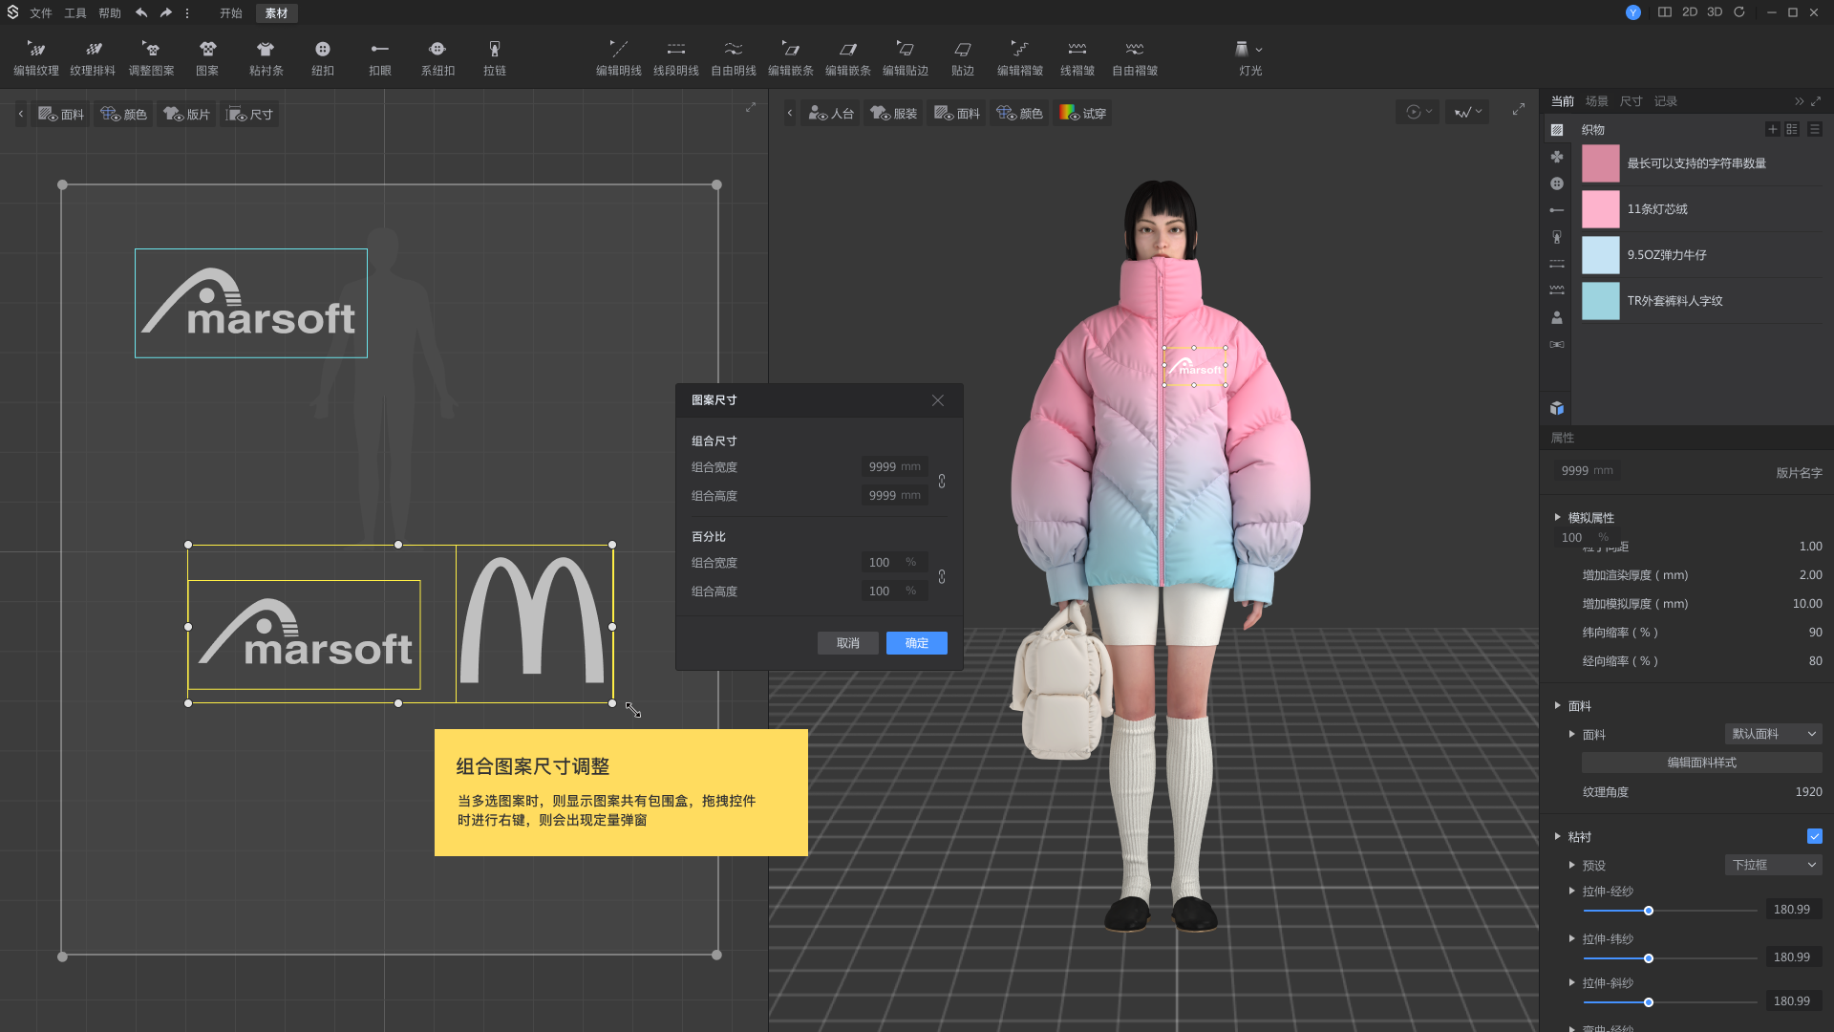This screenshot has height=1032, width=1834.
Task: Open the 默认面料 fabric dropdown
Action: tap(1774, 734)
